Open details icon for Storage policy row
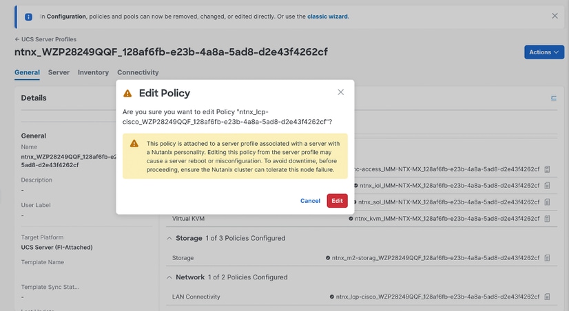Image resolution: width=569 pixels, height=311 pixels. tap(547, 258)
